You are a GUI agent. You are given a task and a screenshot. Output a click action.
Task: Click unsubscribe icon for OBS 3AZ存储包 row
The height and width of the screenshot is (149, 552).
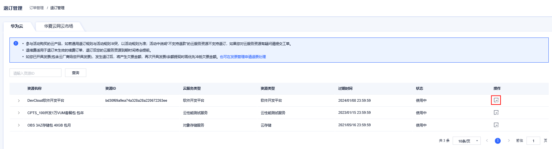[496, 125]
